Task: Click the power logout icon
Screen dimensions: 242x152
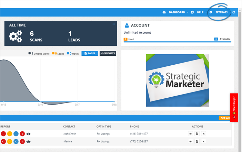Action: (234, 12)
